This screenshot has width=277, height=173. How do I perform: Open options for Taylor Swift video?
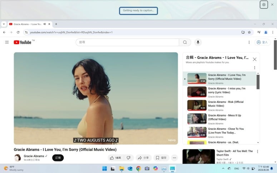click(258, 152)
